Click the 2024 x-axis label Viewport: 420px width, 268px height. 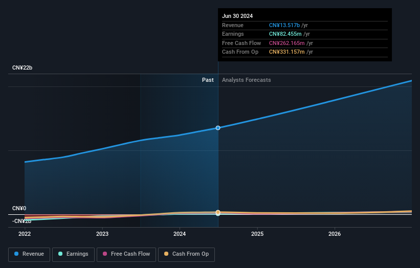(x=180, y=234)
